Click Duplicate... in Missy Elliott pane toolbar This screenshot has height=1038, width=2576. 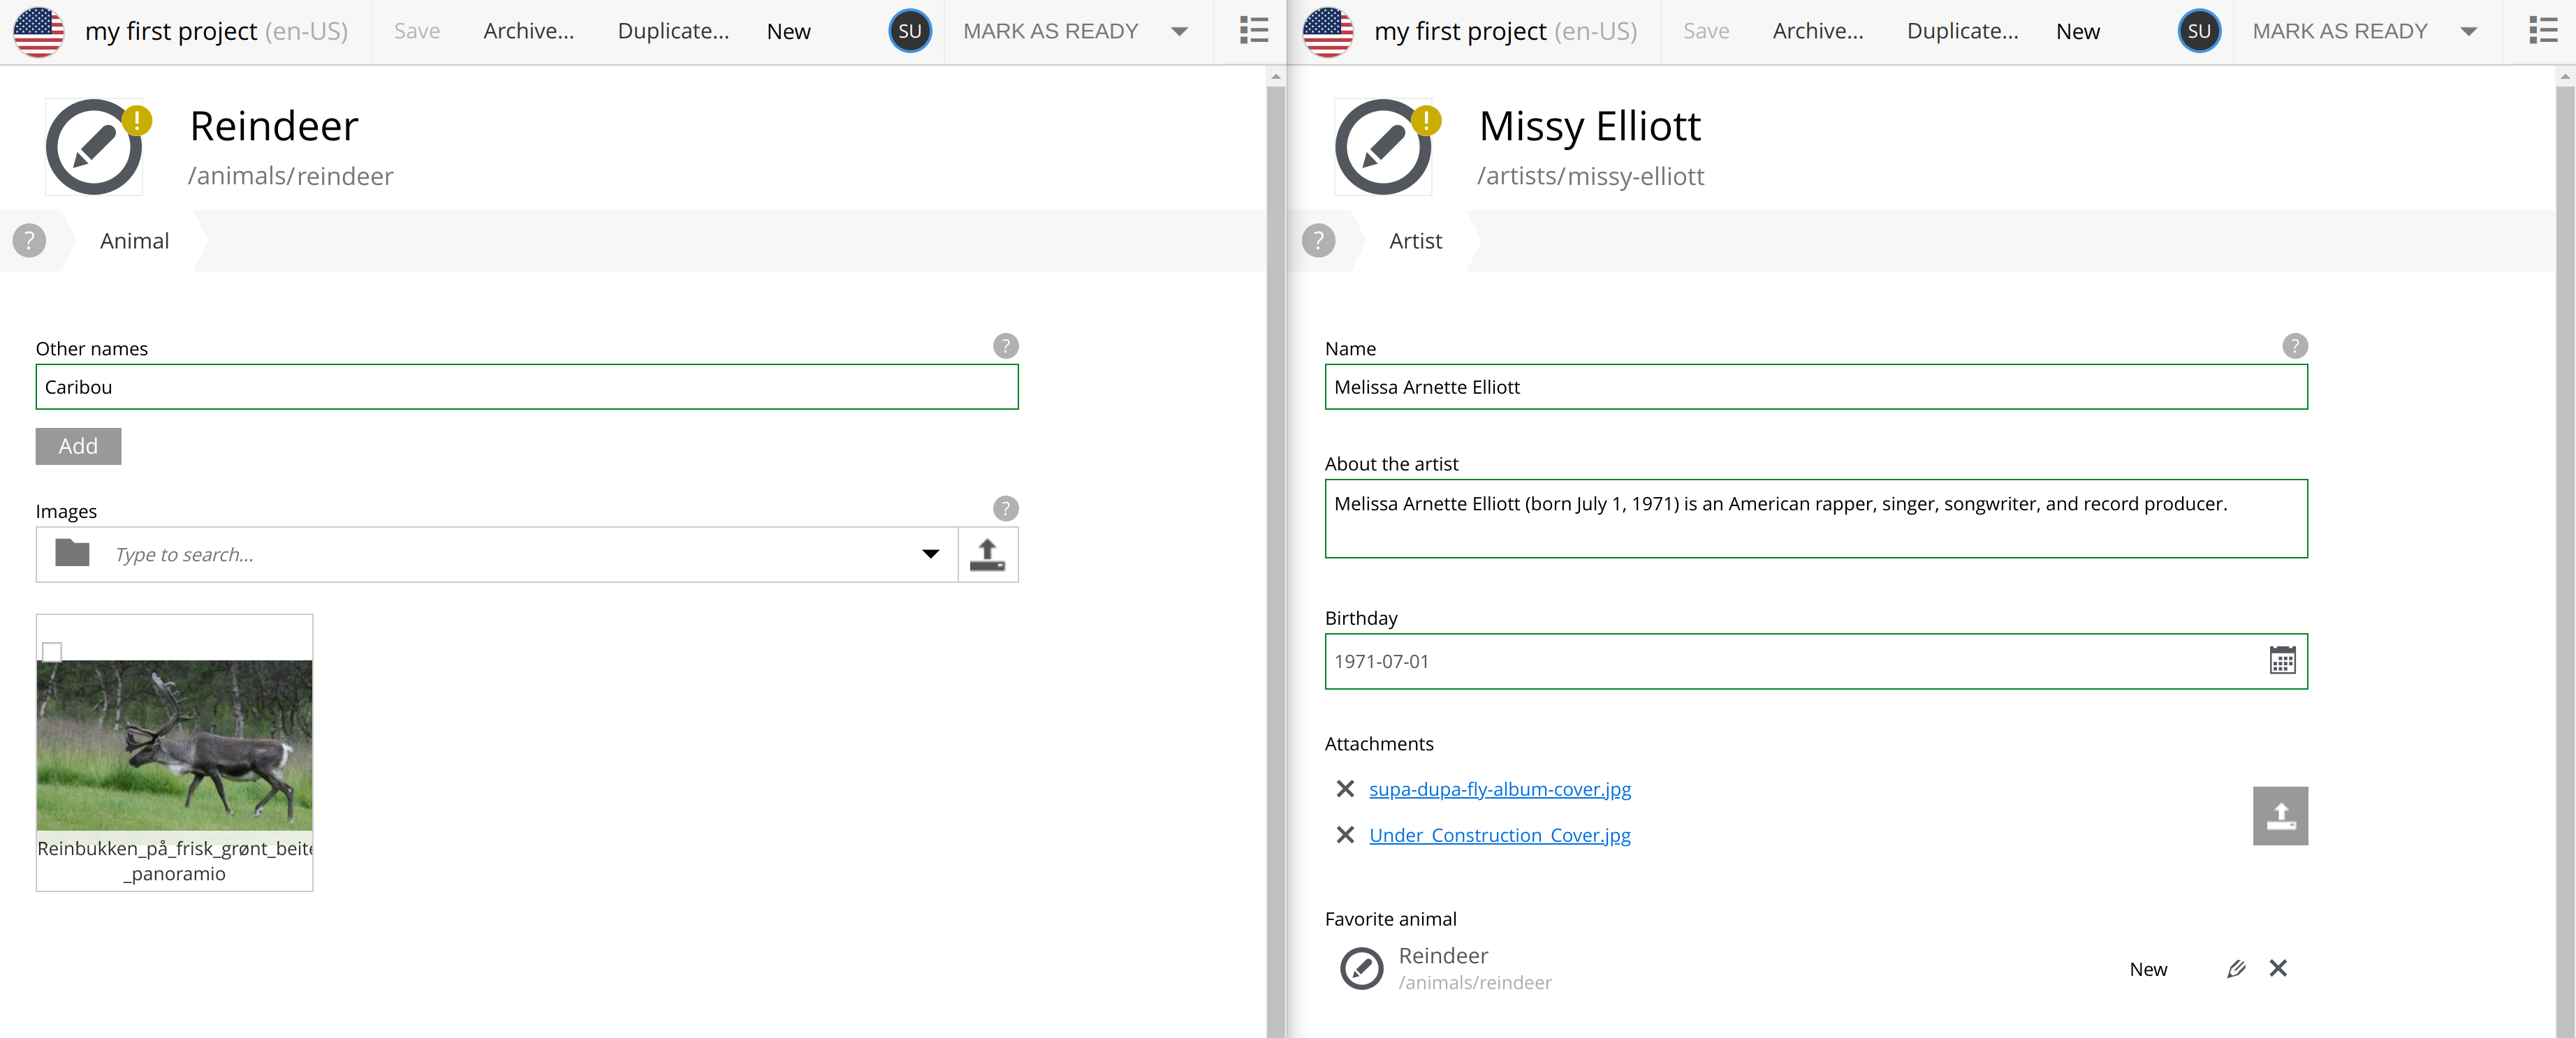tap(1962, 31)
